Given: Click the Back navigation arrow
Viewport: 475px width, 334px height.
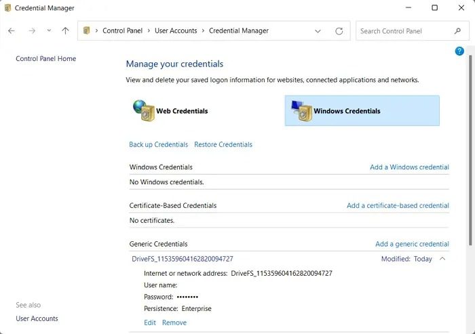Looking at the screenshot, I should [12, 31].
